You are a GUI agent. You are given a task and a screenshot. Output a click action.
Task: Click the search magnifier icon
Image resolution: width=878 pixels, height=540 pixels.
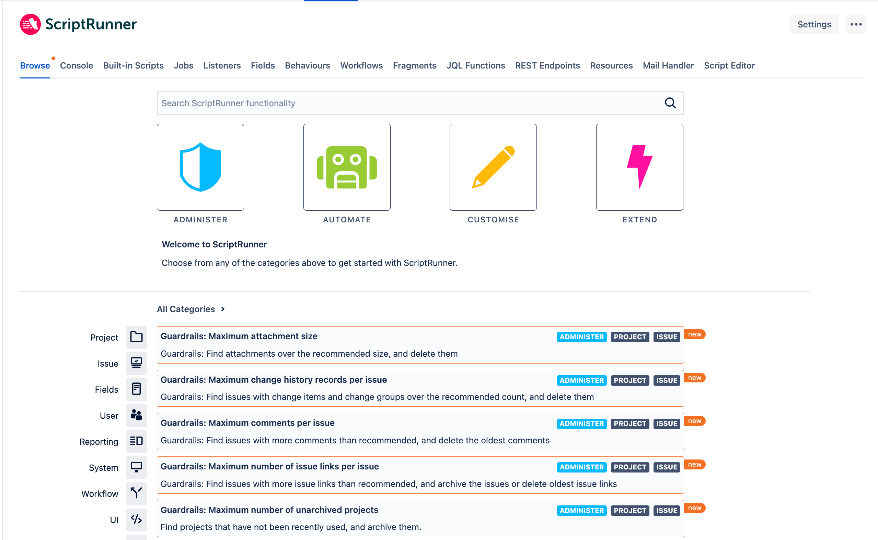(670, 103)
